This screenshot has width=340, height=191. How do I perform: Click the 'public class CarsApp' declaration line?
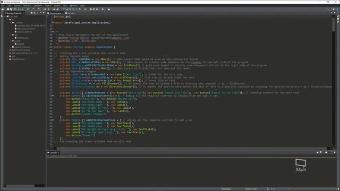(85, 47)
